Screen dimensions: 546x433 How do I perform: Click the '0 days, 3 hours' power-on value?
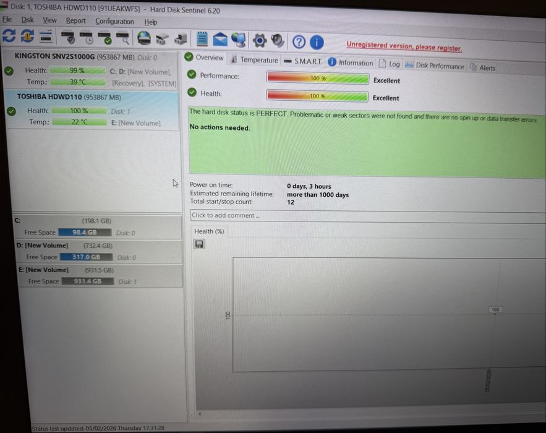click(309, 186)
